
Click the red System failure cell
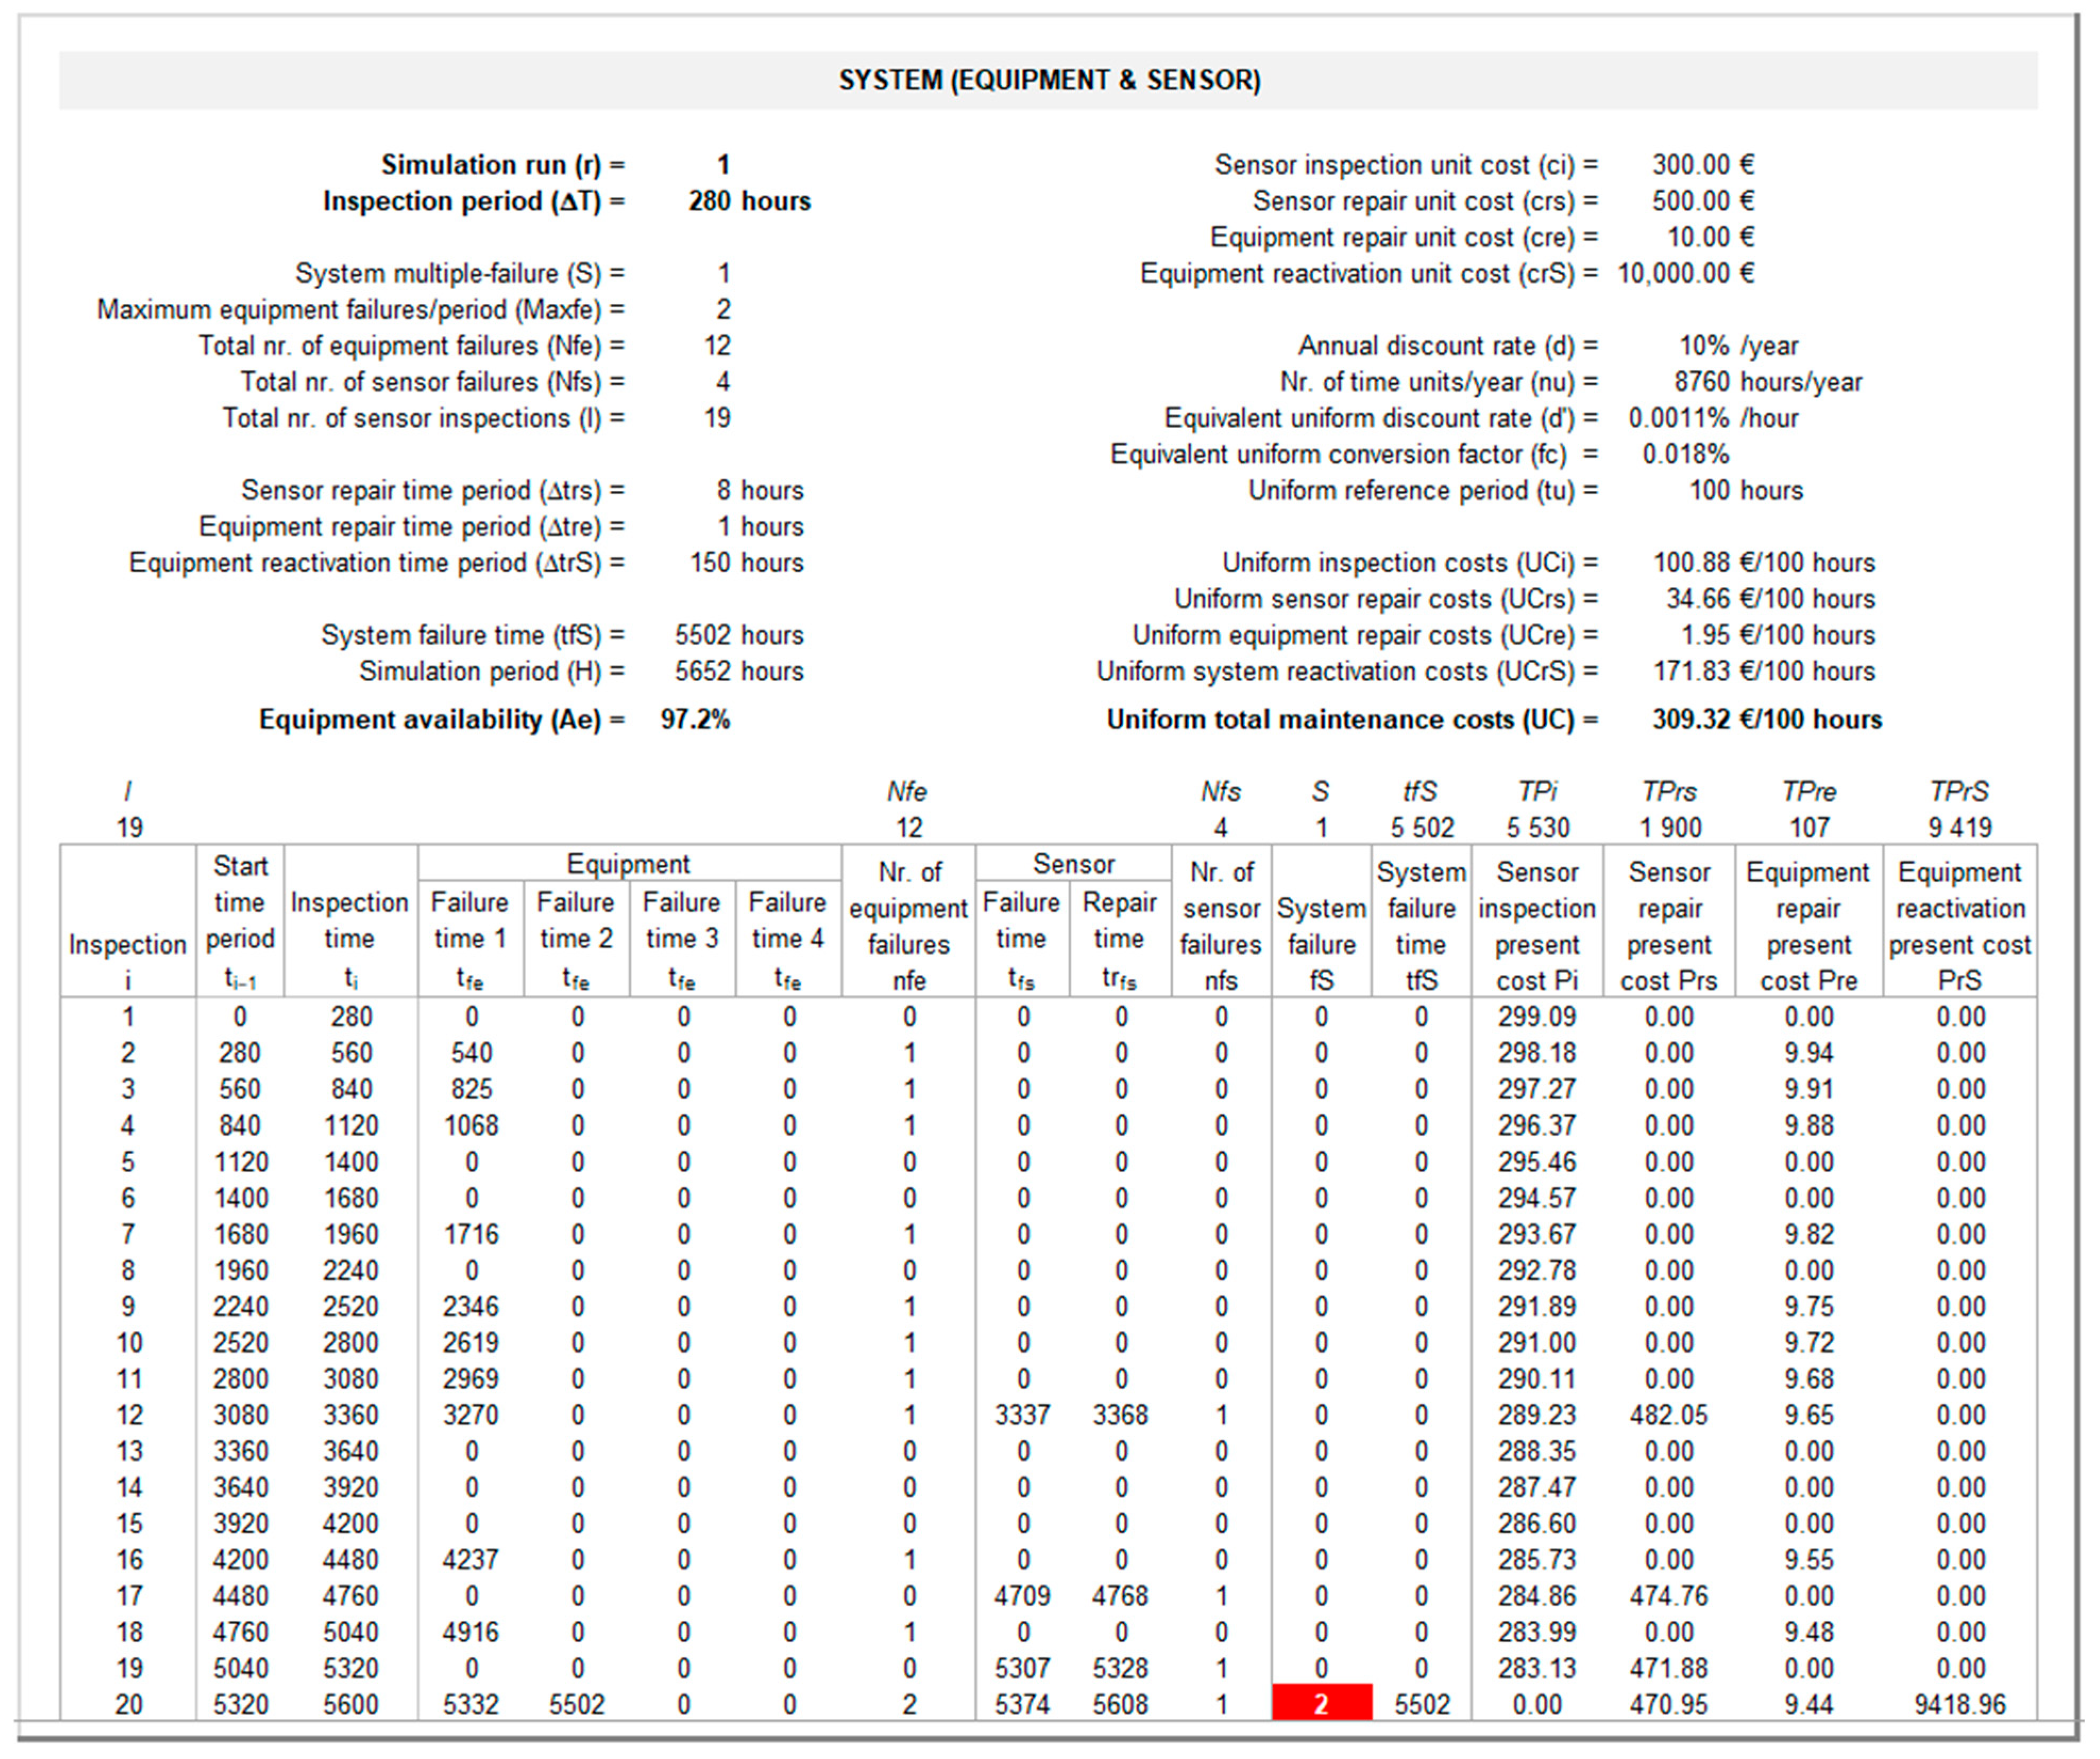pos(1320,1704)
